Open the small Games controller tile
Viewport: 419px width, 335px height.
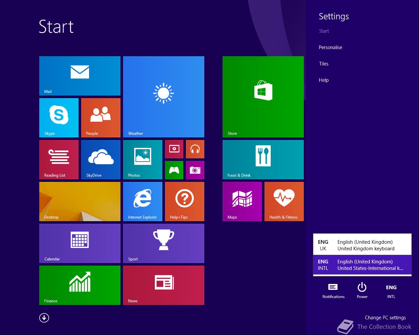coord(174,170)
